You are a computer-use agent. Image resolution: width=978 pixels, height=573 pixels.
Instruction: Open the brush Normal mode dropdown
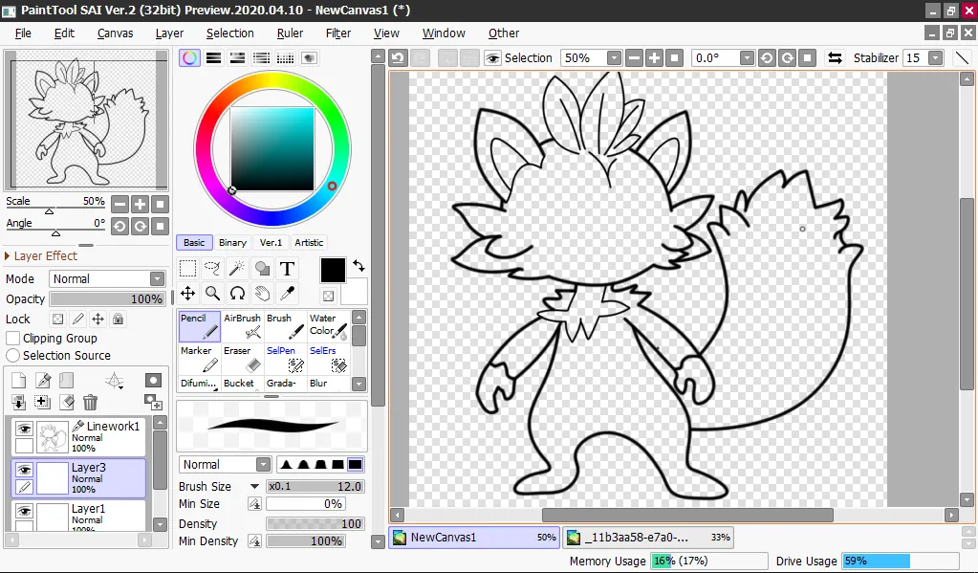(x=263, y=464)
